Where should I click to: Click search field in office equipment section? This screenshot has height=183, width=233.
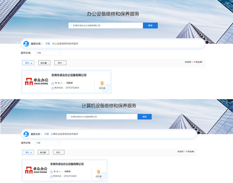coord(106,25)
